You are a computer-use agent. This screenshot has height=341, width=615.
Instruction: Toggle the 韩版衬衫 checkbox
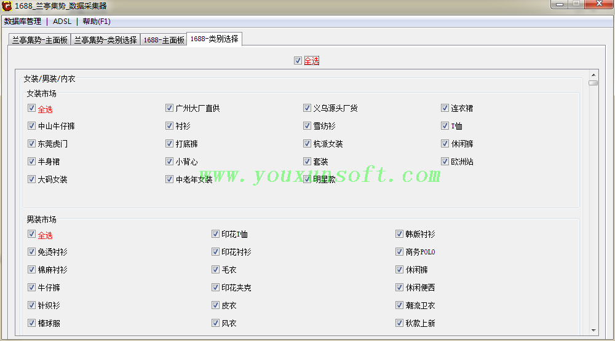click(399, 234)
